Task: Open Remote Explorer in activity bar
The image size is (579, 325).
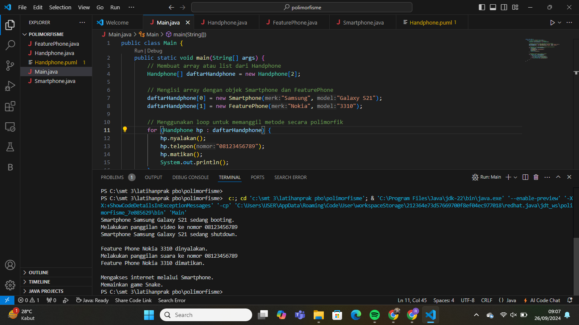Action: pyautogui.click(x=10, y=127)
